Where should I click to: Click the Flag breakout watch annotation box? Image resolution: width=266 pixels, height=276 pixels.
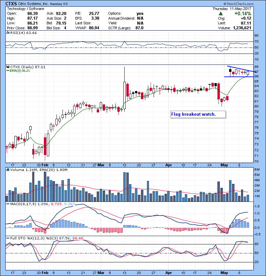[198, 114]
